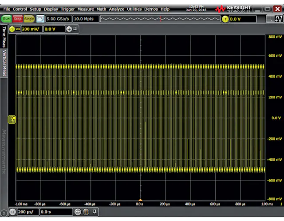Switch to the Time Meas tab
The image size is (284, 221).
click(x=4, y=36)
